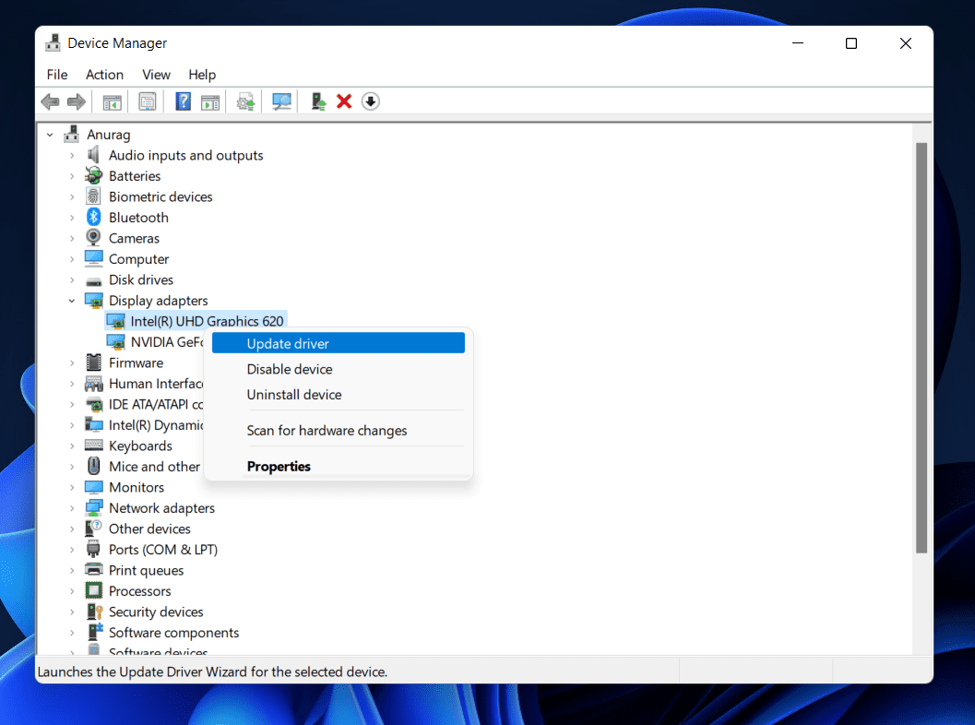Click the Scan for hardware changes icon
Screen dimensions: 975x725
pyautogui.click(x=281, y=101)
